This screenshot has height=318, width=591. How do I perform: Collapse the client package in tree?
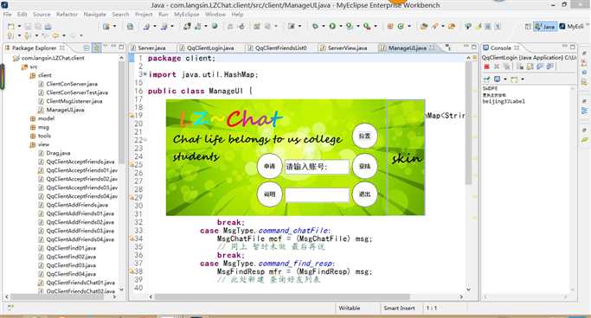(x=33, y=75)
